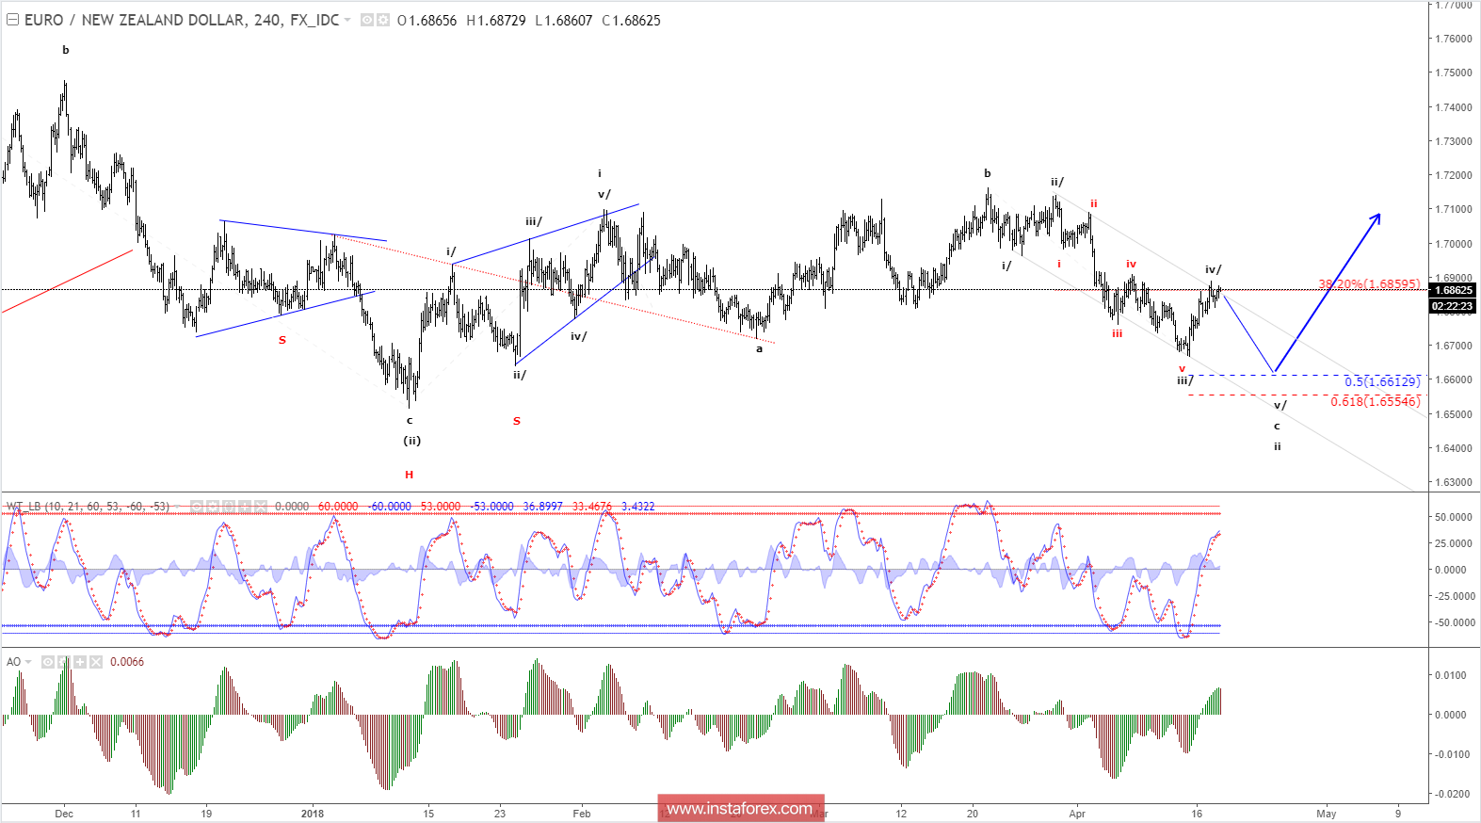Image resolution: width=1481 pixels, height=823 pixels.
Task: Click the AO value 0.0066
Action: click(x=127, y=662)
